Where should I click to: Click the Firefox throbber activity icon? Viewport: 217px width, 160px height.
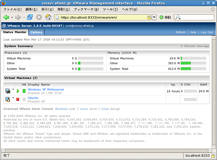click(213, 9)
